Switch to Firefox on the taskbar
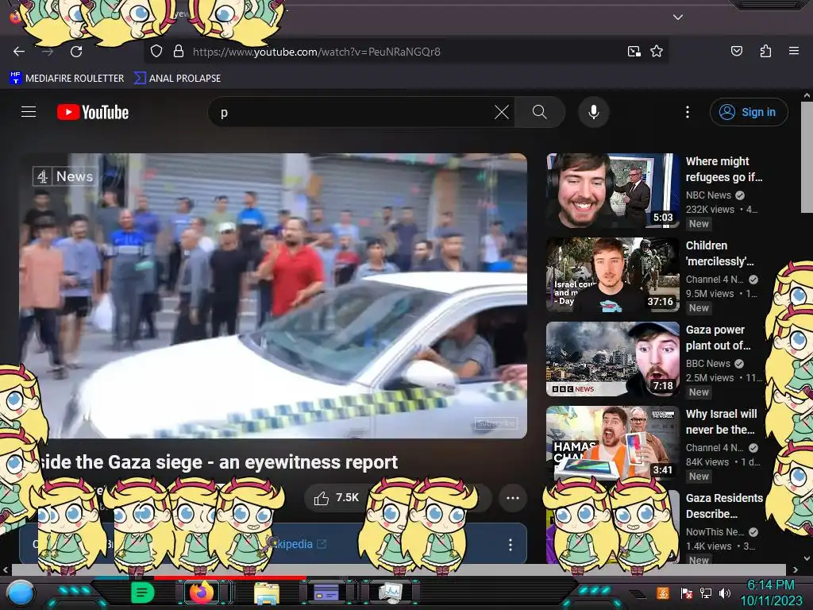Image resolution: width=813 pixels, height=610 pixels. 202,593
